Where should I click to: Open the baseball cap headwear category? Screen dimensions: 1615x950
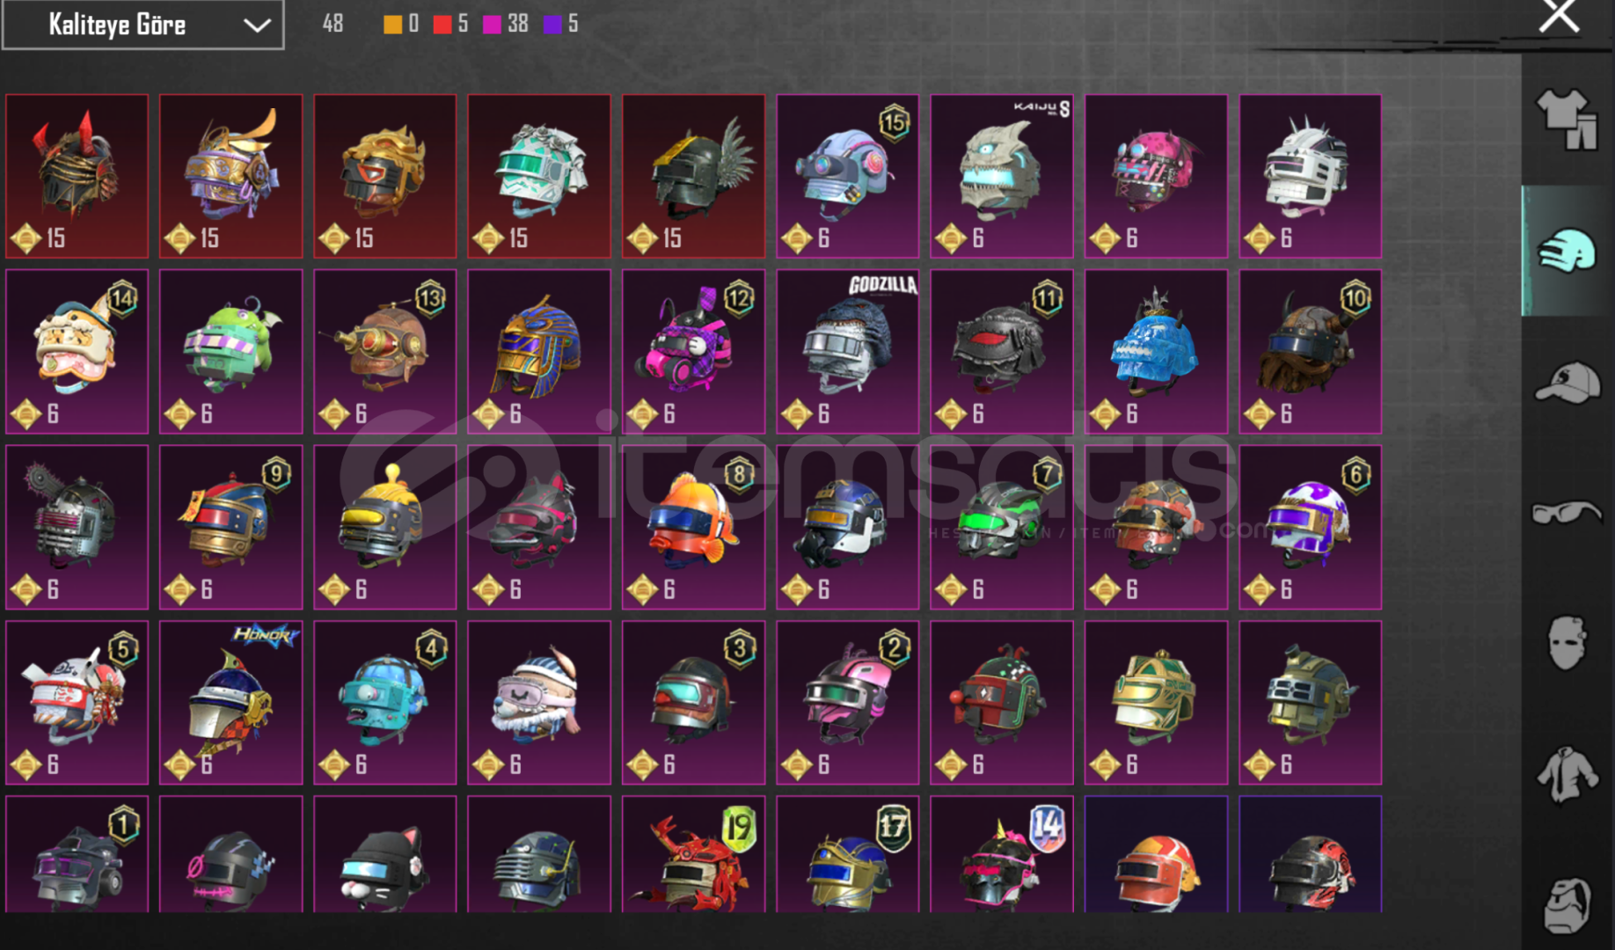pyautogui.click(x=1567, y=382)
